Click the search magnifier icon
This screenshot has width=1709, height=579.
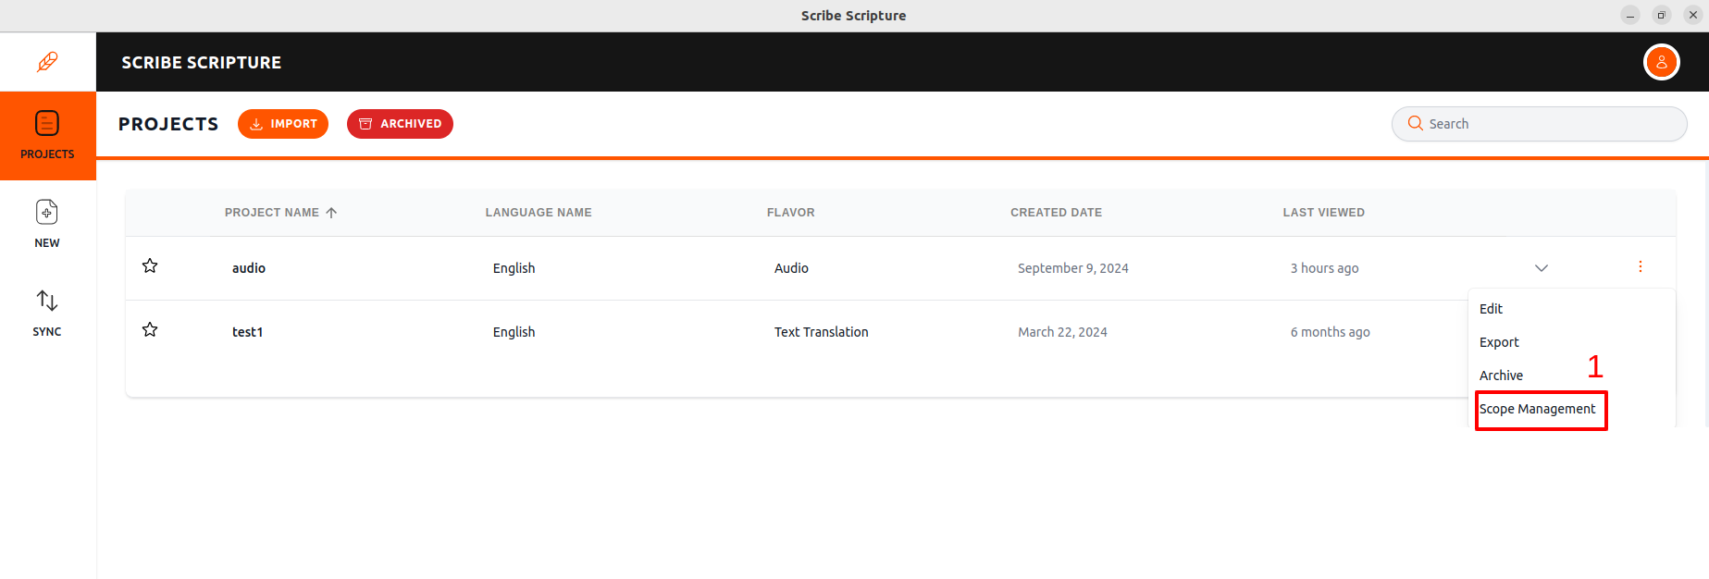1415,124
